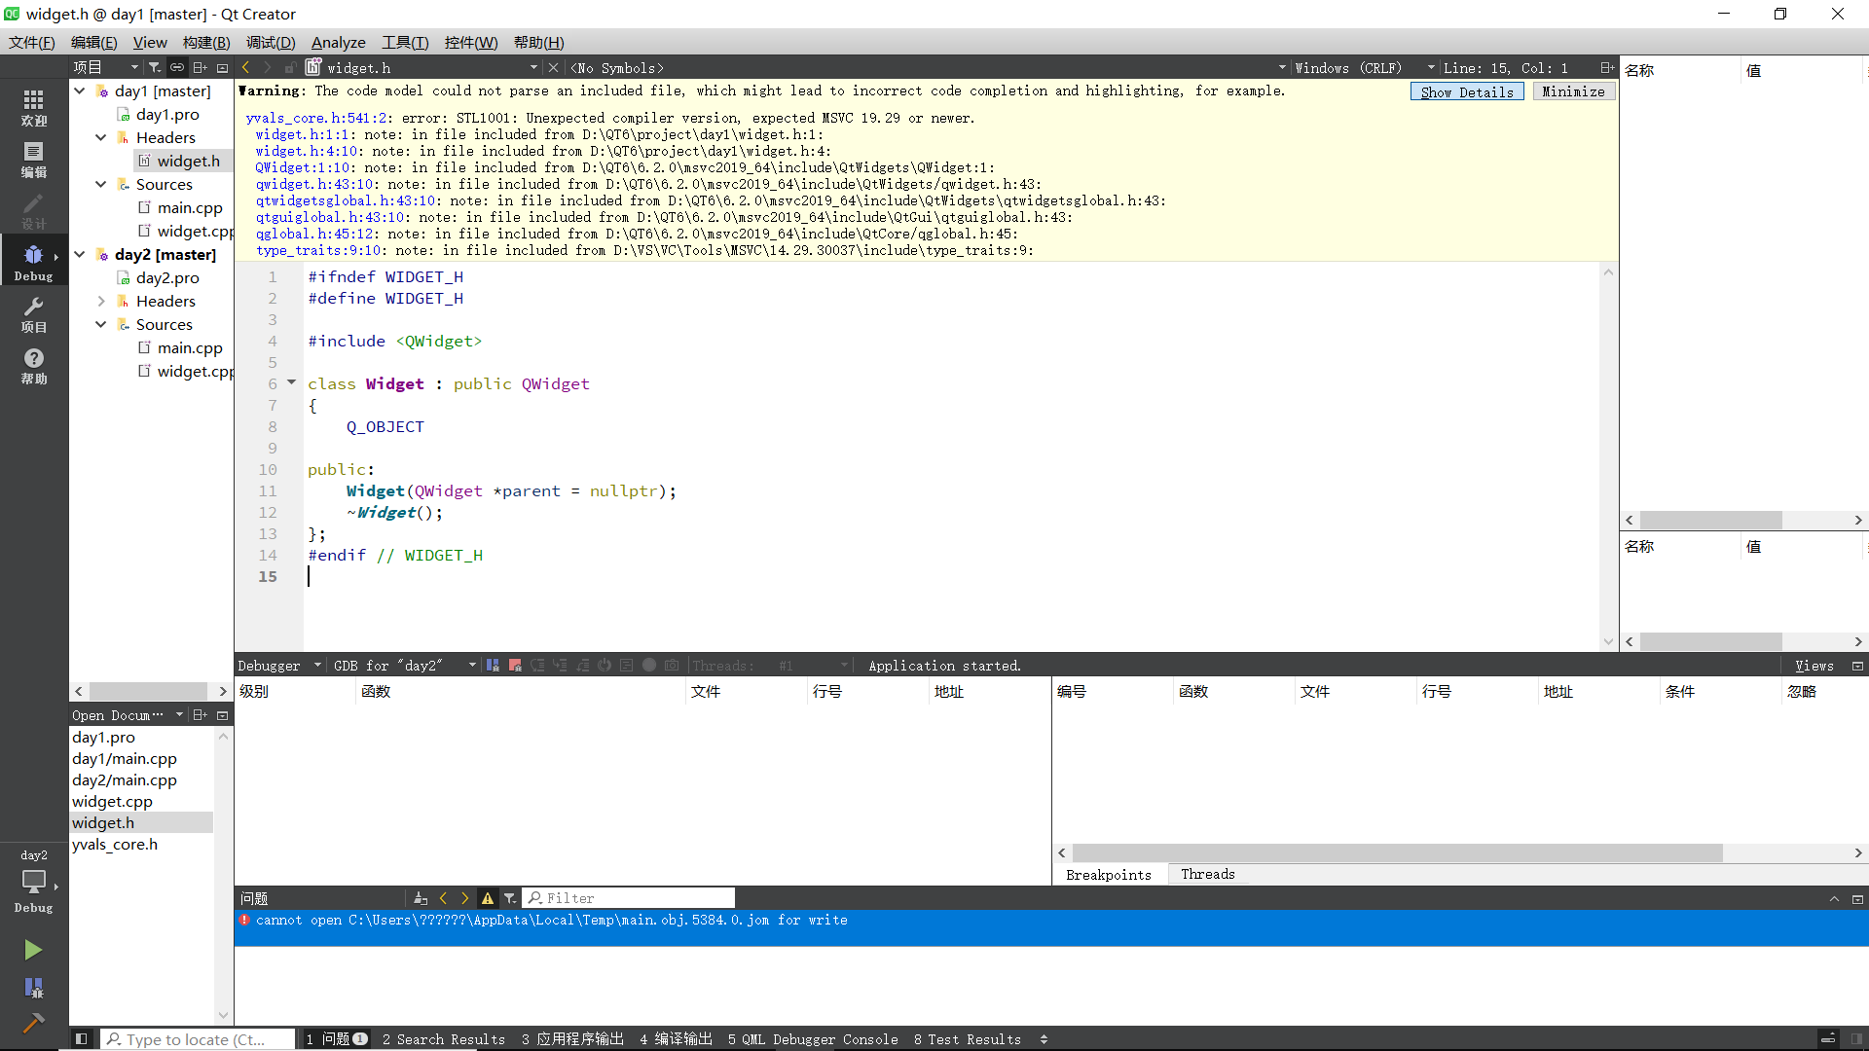Collapse the Headers folder under day1
This screenshot has width=1869, height=1051.
click(x=100, y=137)
